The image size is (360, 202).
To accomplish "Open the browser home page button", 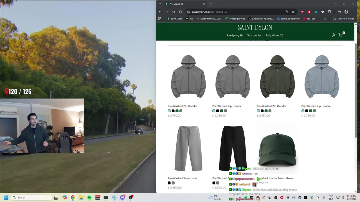I will pyautogui.click(x=180, y=12).
